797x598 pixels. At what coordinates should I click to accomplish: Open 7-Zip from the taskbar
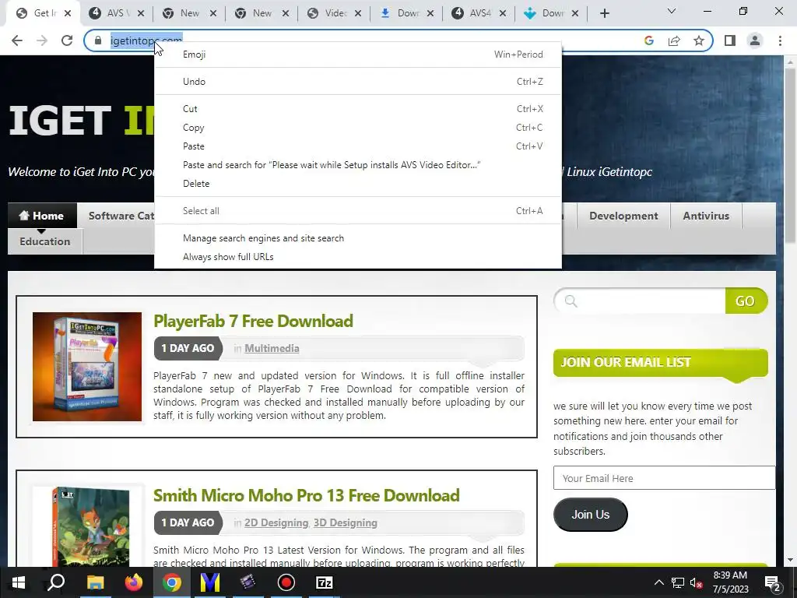(x=325, y=582)
